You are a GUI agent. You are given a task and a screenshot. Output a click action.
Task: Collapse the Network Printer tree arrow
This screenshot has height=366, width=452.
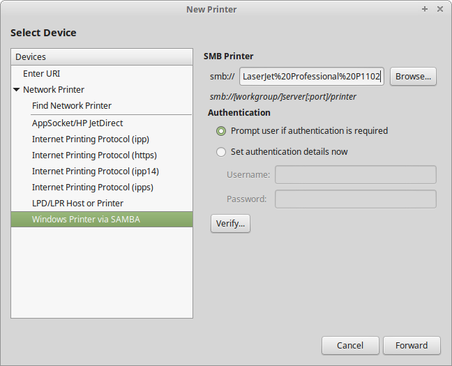tap(17, 90)
